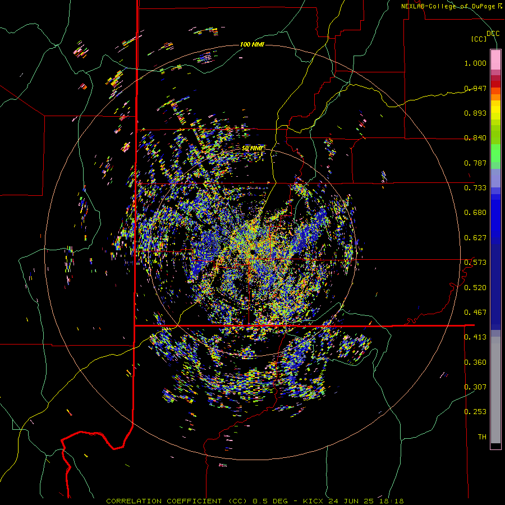505x505 pixels.
Task: Click the 0.680 legend value
Action: (475, 213)
